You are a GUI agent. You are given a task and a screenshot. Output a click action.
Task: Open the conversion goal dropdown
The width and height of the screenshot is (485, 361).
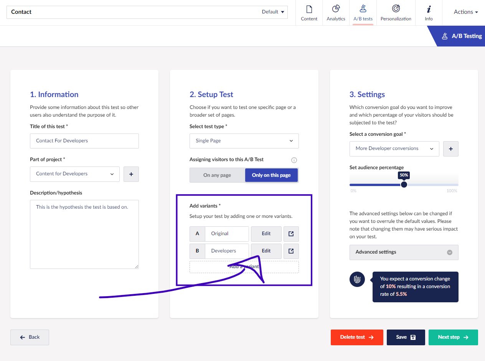point(394,149)
